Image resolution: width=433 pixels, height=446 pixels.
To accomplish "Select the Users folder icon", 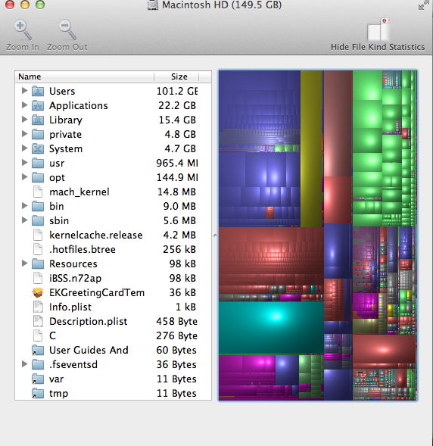I will [38, 91].
